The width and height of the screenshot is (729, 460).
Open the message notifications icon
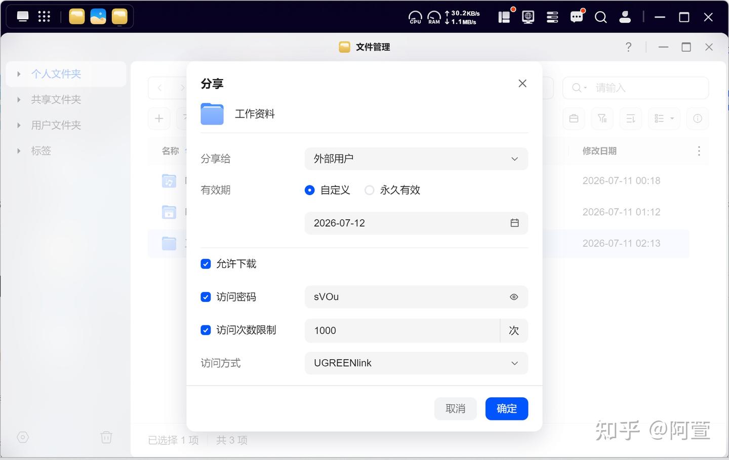(x=577, y=17)
